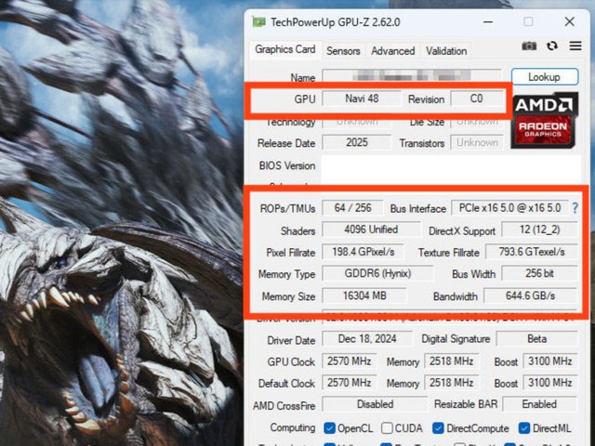Click the refresh icon in GPU-Z
This screenshot has height=446, width=595.
552,46
